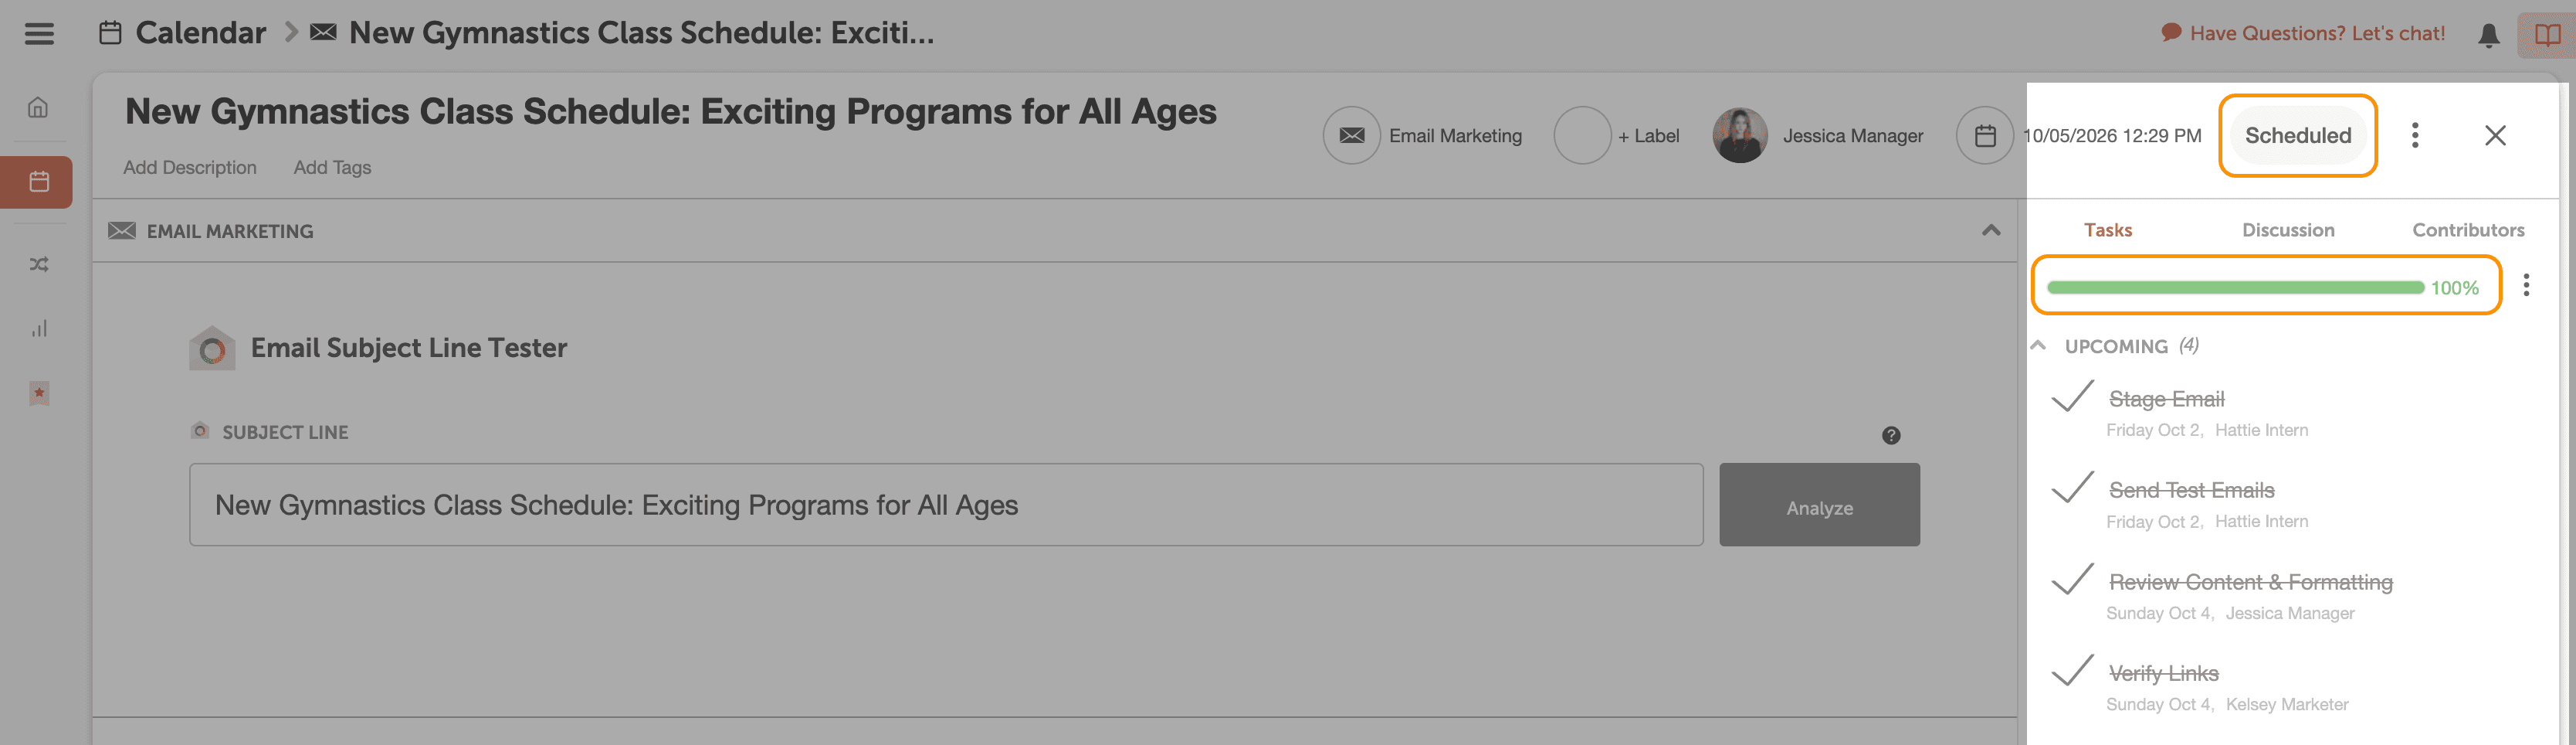Image resolution: width=2576 pixels, height=745 pixels.
Task: Open the notifications bell
Action: click(2488, 35)
